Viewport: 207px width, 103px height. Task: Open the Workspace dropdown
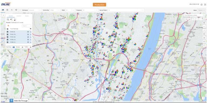pyautogui.click(x=35, y=10)
